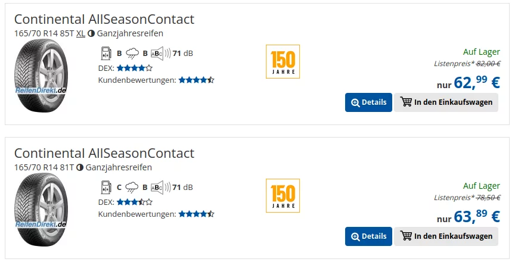Click all-season half-circle icon on 81T tire
Screen dimensions: 518x268
[x=80, y=167]
